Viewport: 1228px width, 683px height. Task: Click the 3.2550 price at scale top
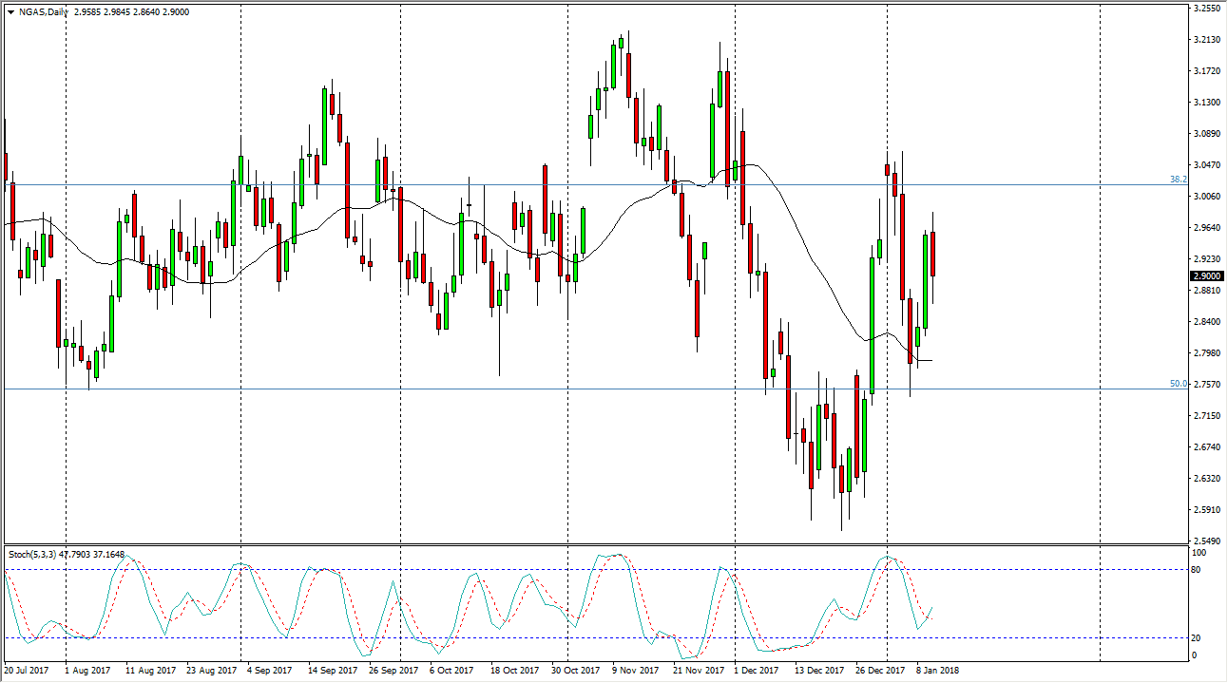point(1207,9)
